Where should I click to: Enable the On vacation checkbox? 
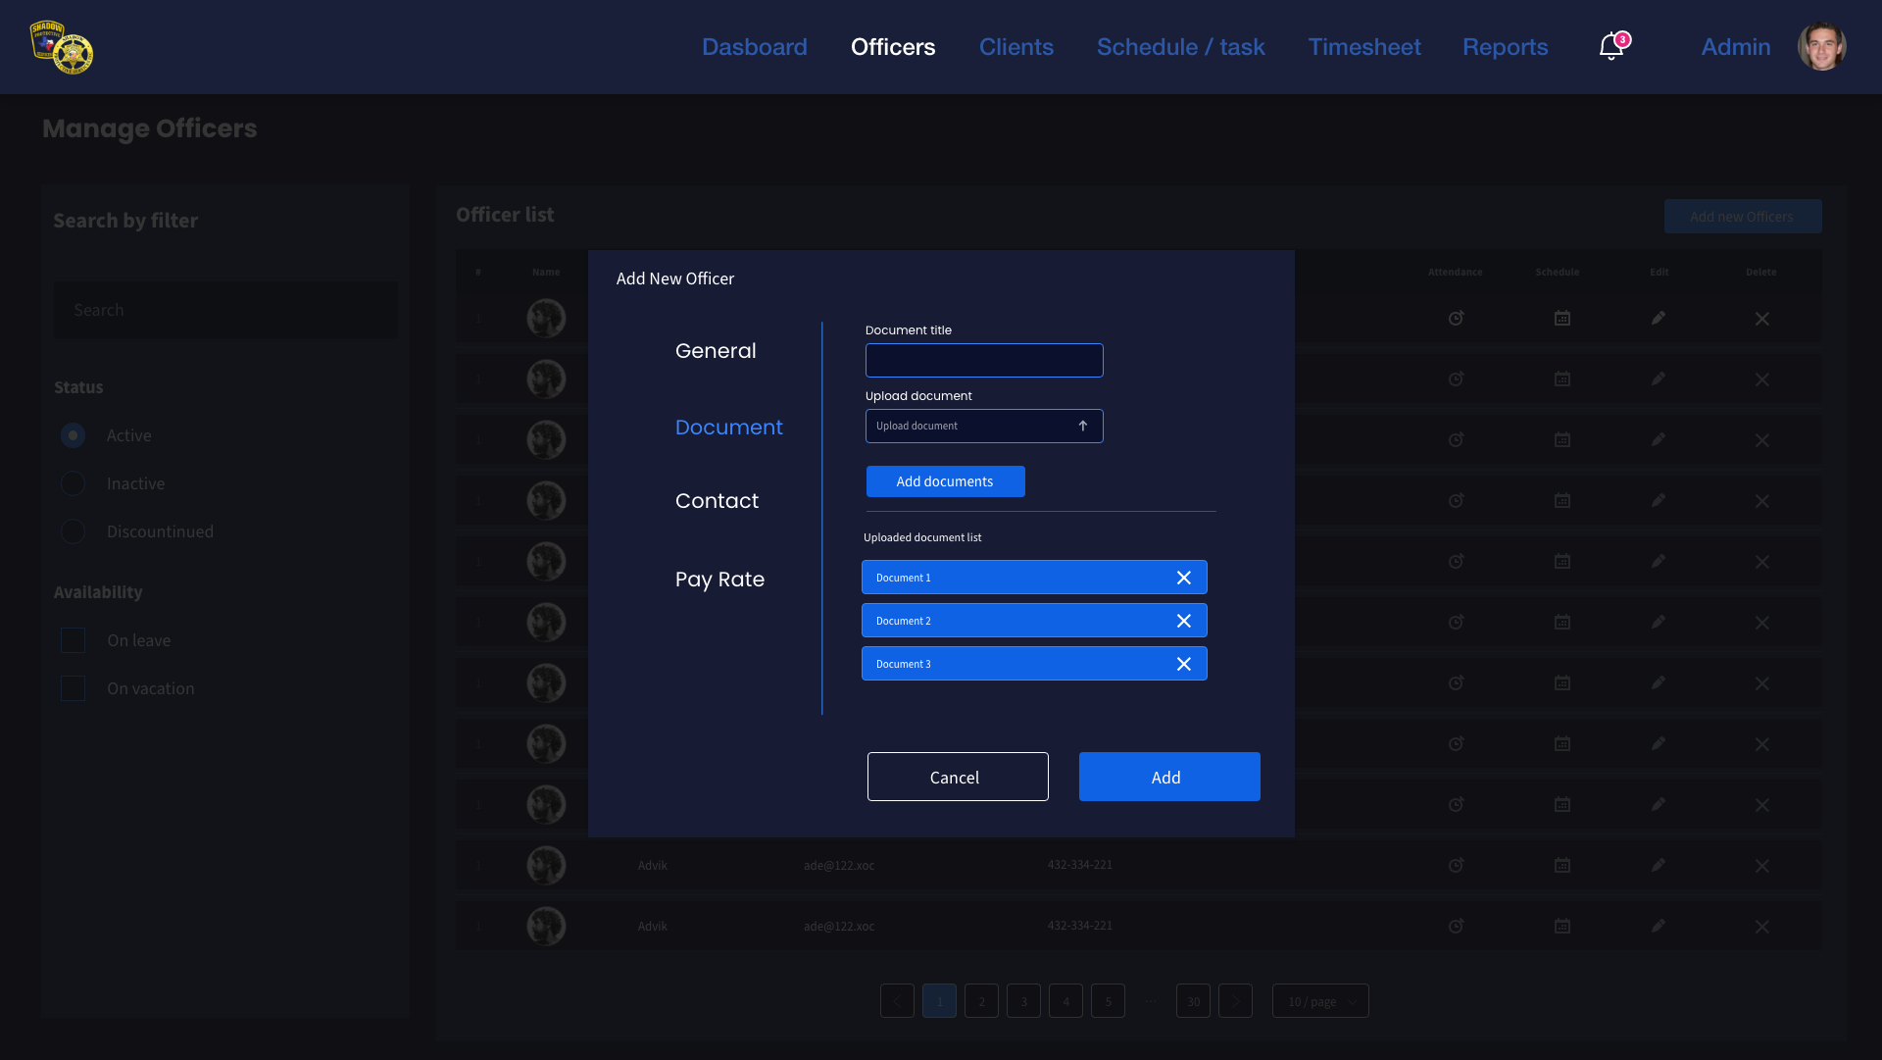point(74,688)
